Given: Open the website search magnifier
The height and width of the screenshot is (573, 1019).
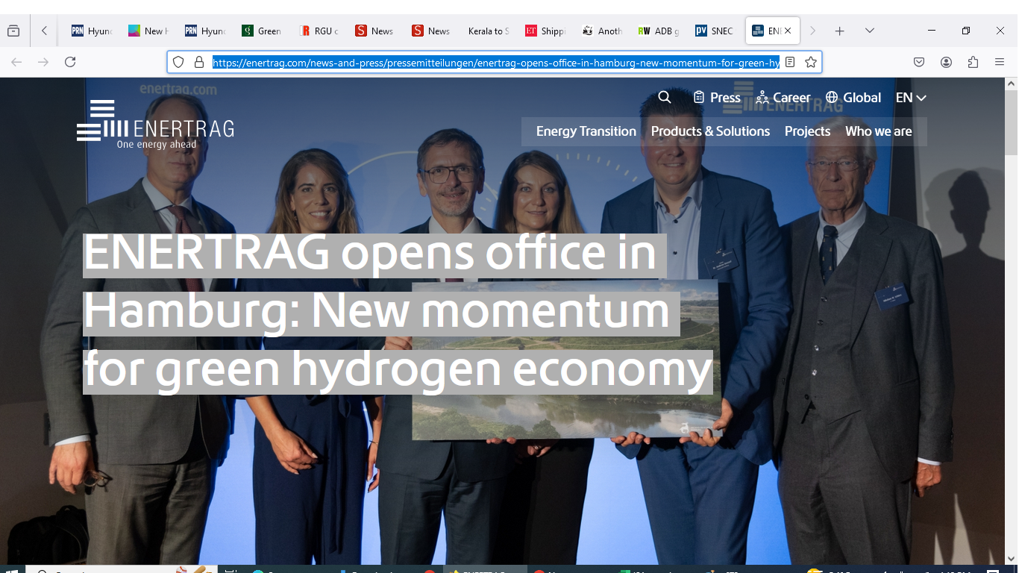Looking at the screenshot, I should 665,97.
